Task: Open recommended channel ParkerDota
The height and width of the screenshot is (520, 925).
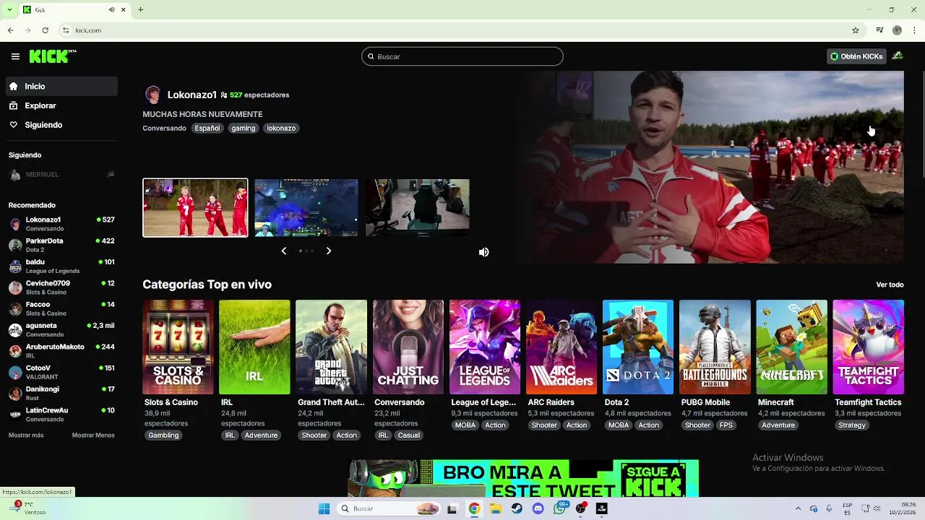Action: point(61,245)
